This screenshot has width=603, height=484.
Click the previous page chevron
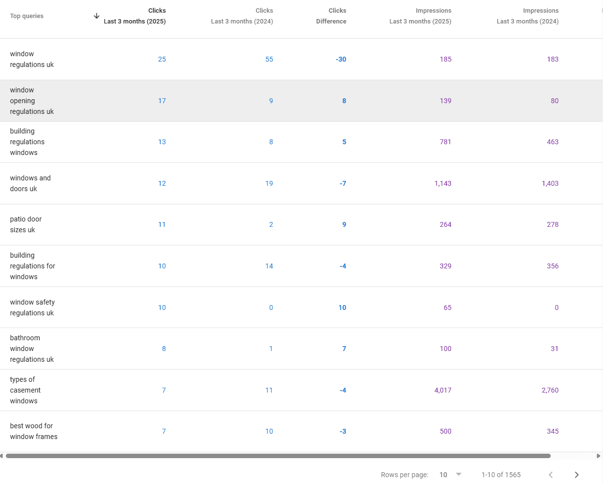pos(551,474)
